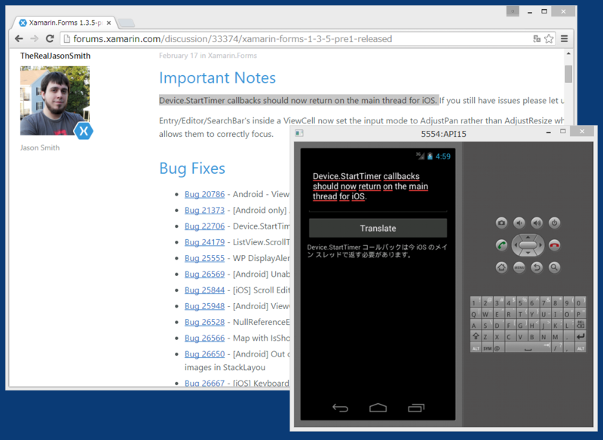Image resolution: width=603 pixels, height=440 pixels.
Task: Click the SYM key on emulator keyboard
Action: pyautogui.click(x=487, y=348)
